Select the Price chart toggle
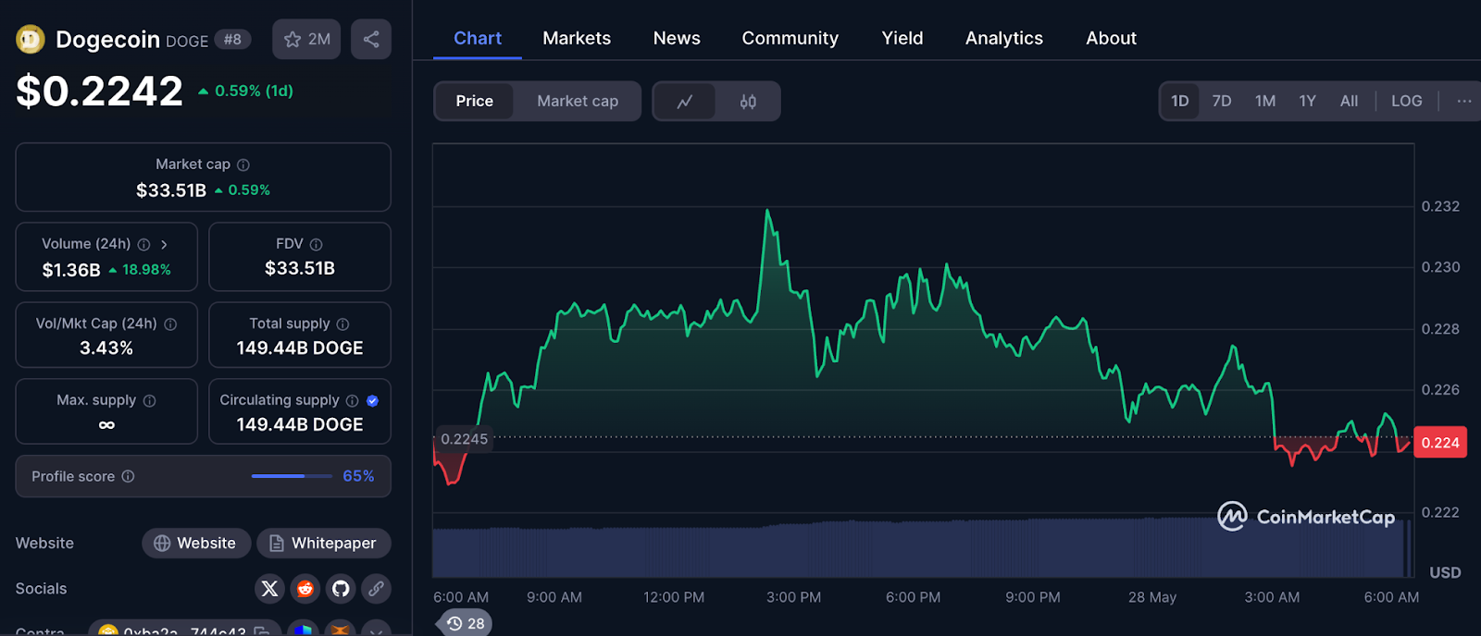The height and width of the screenshot is (636, 1481). coord(474,101)
